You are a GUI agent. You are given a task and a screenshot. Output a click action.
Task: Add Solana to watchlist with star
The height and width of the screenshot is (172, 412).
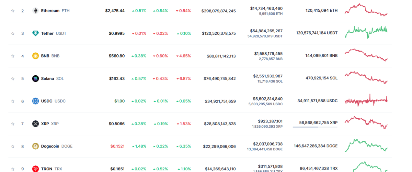[x=13, y=78]
